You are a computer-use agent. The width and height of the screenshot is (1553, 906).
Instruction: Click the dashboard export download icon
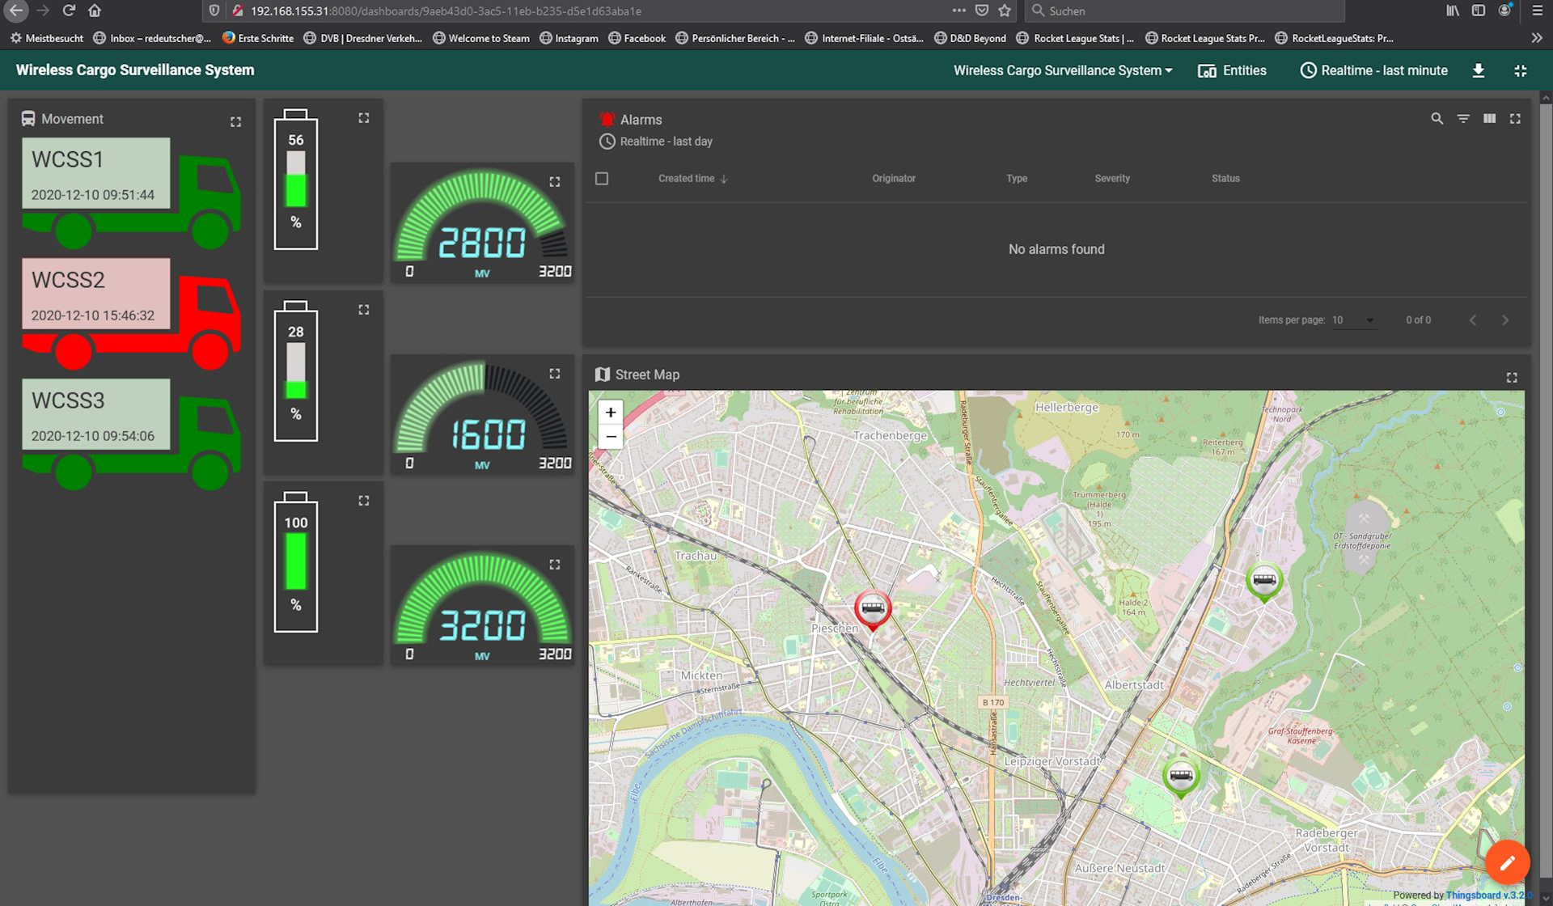click(1478, 70)
